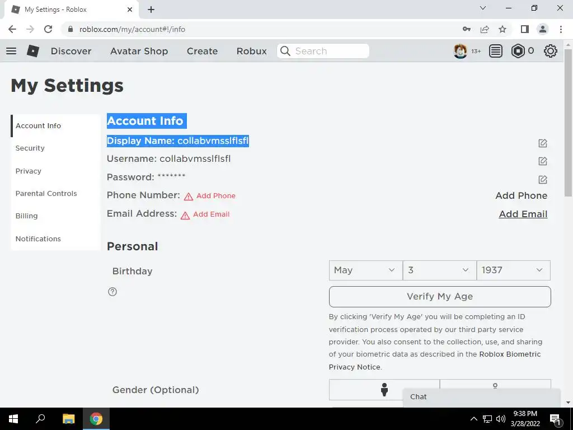
Task: Bookmark this tab with the star
Action: click(502, 29)
